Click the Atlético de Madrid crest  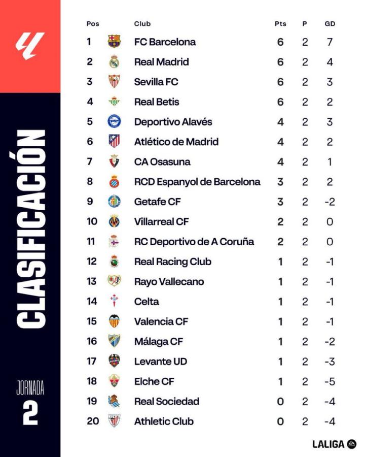click(x=114, y=141)
